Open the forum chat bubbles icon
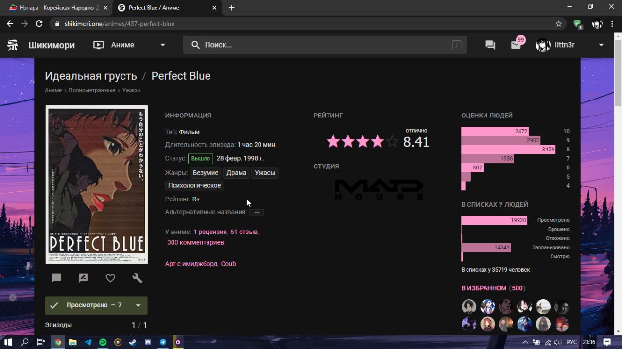This screenshot has width=622, height=349. [x=490, y=45]
